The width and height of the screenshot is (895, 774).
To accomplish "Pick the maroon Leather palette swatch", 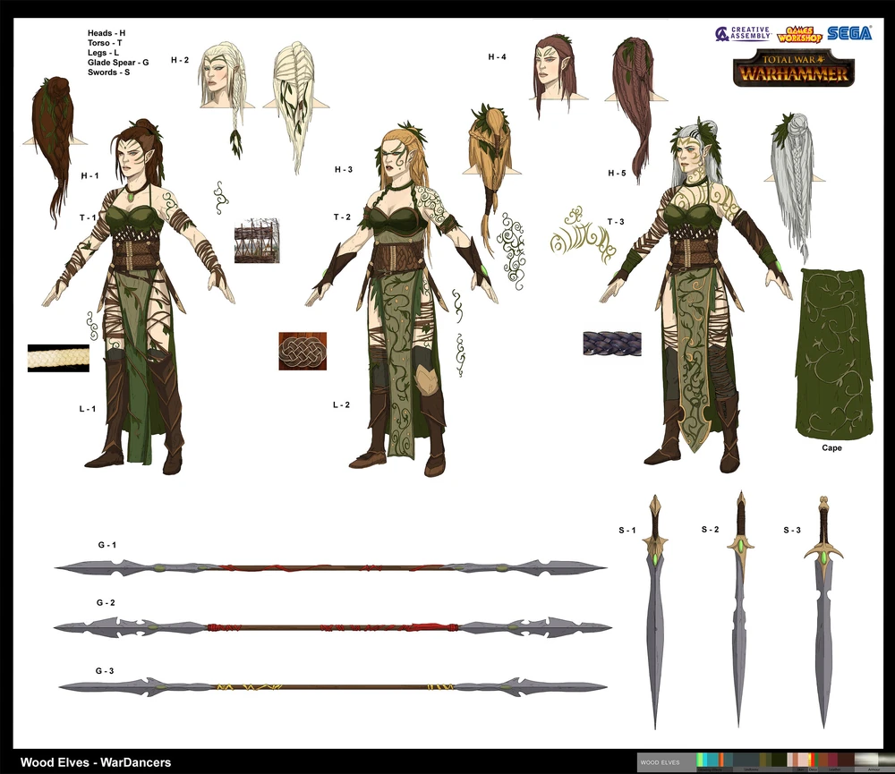I will point(834,760).
